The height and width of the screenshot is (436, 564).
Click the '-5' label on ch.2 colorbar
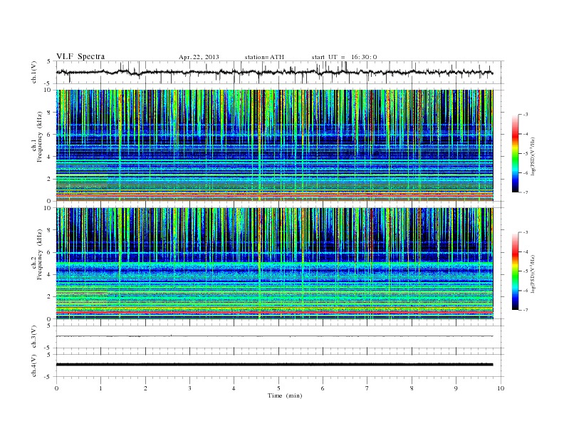pyautogui.click(x=525, y=271)
